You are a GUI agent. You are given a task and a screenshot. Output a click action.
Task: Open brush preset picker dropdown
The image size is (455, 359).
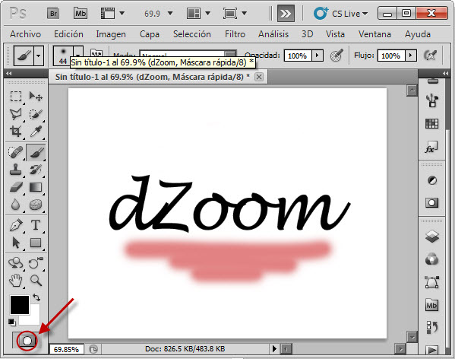pos(77,55)
